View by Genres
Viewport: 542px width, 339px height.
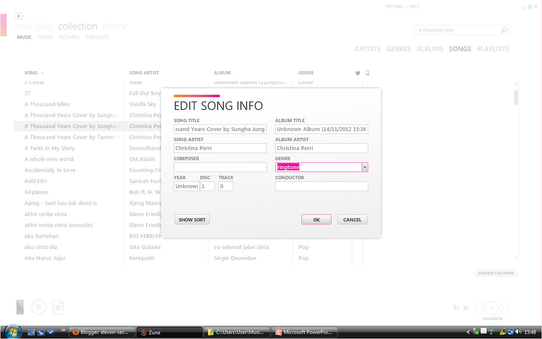point(399,49)
